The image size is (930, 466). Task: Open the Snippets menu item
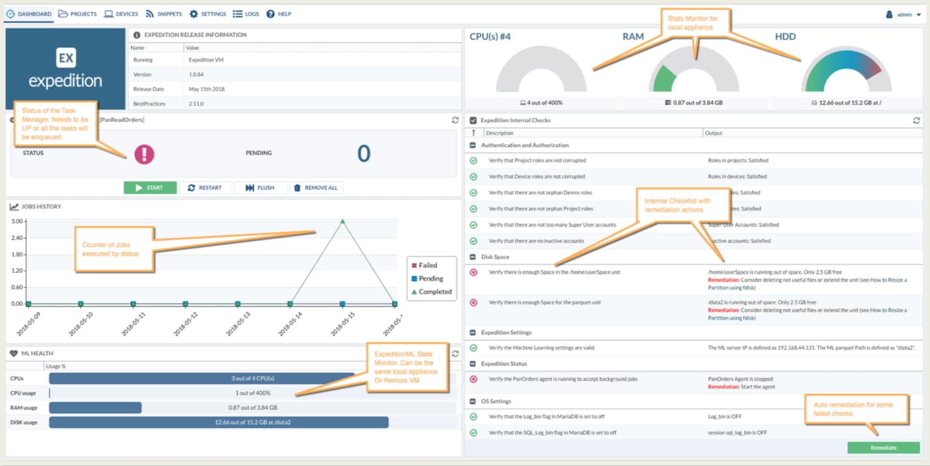click(x=163, y=14)
